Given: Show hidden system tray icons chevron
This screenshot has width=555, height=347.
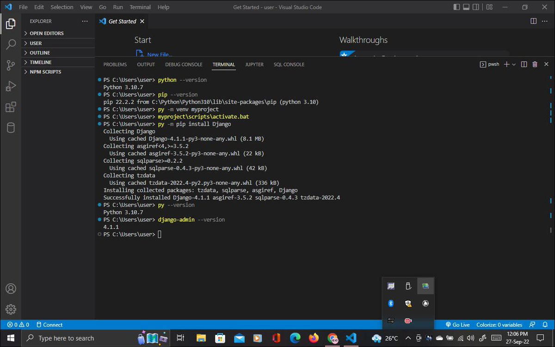Looking at the screenshot, I should [408, 338].
